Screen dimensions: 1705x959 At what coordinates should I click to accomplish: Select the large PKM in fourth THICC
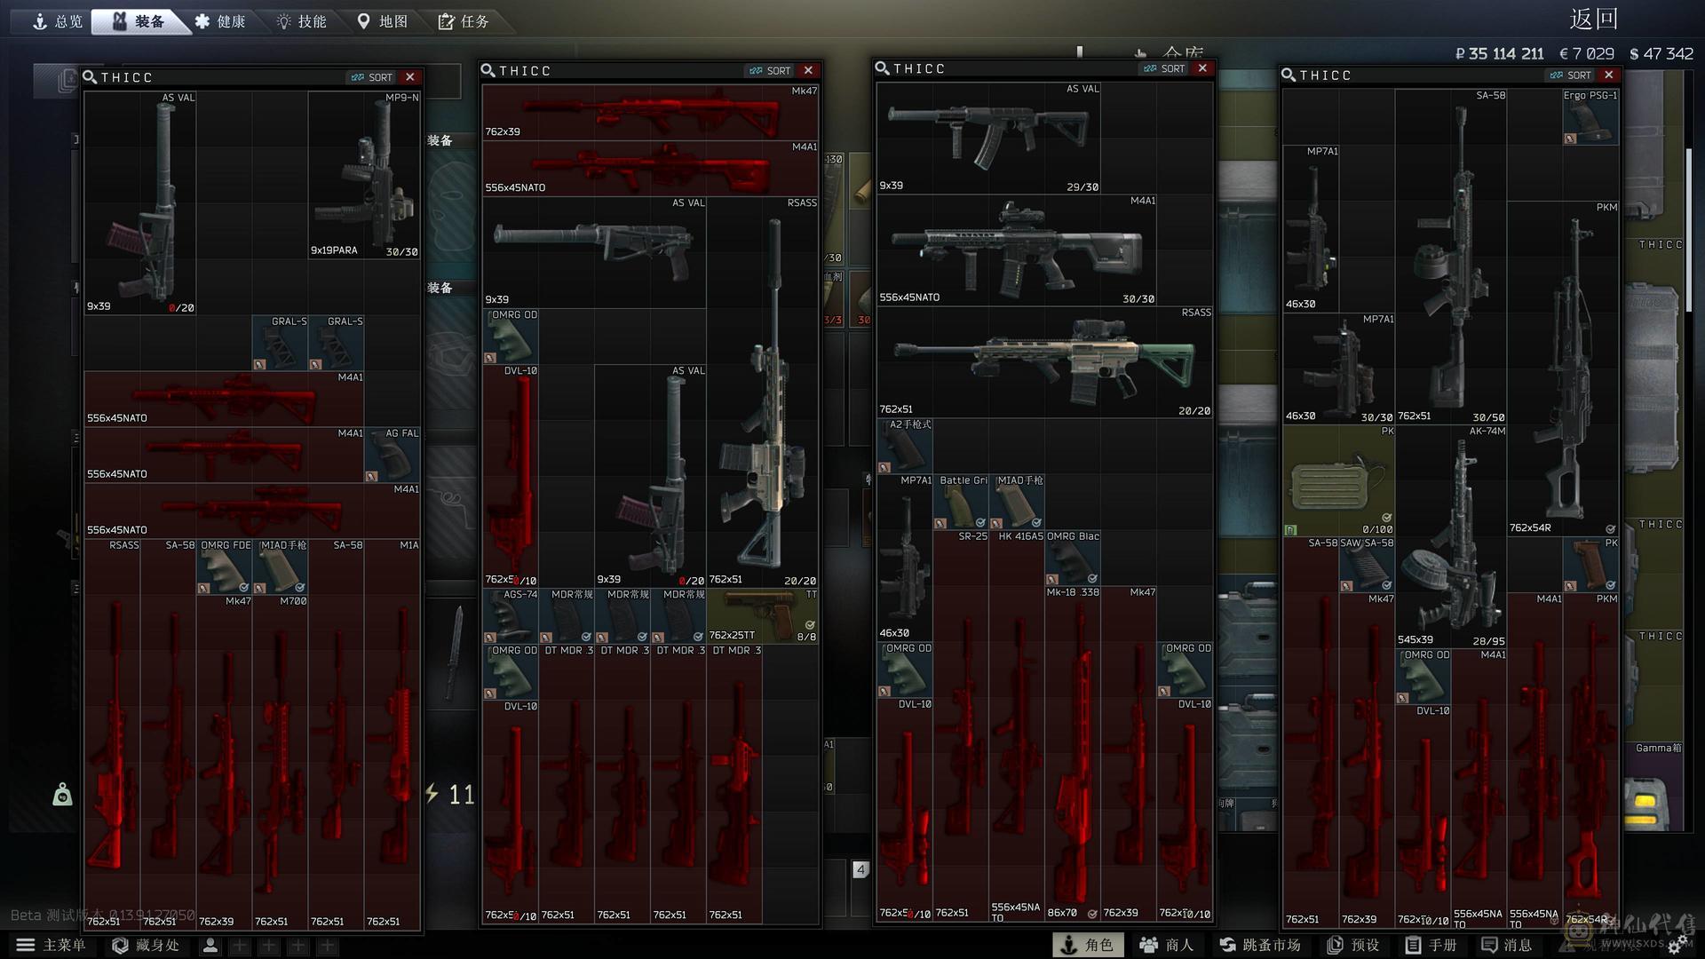(x=1563, y=369)
